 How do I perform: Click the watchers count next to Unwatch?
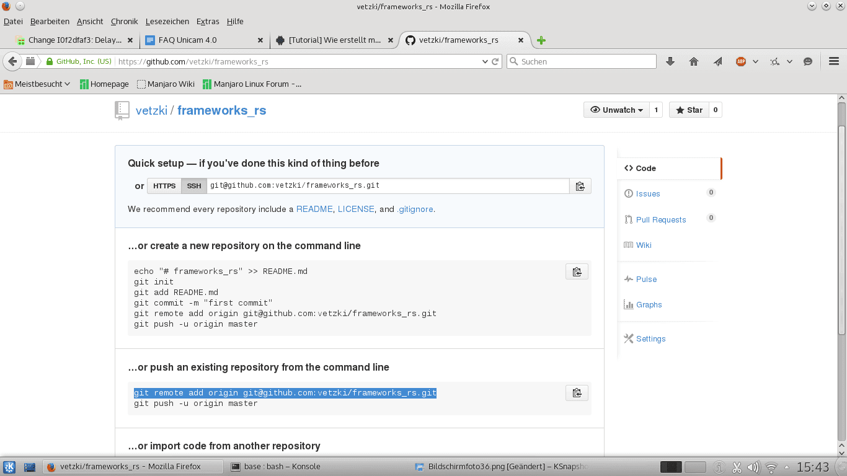pos(656,110)
